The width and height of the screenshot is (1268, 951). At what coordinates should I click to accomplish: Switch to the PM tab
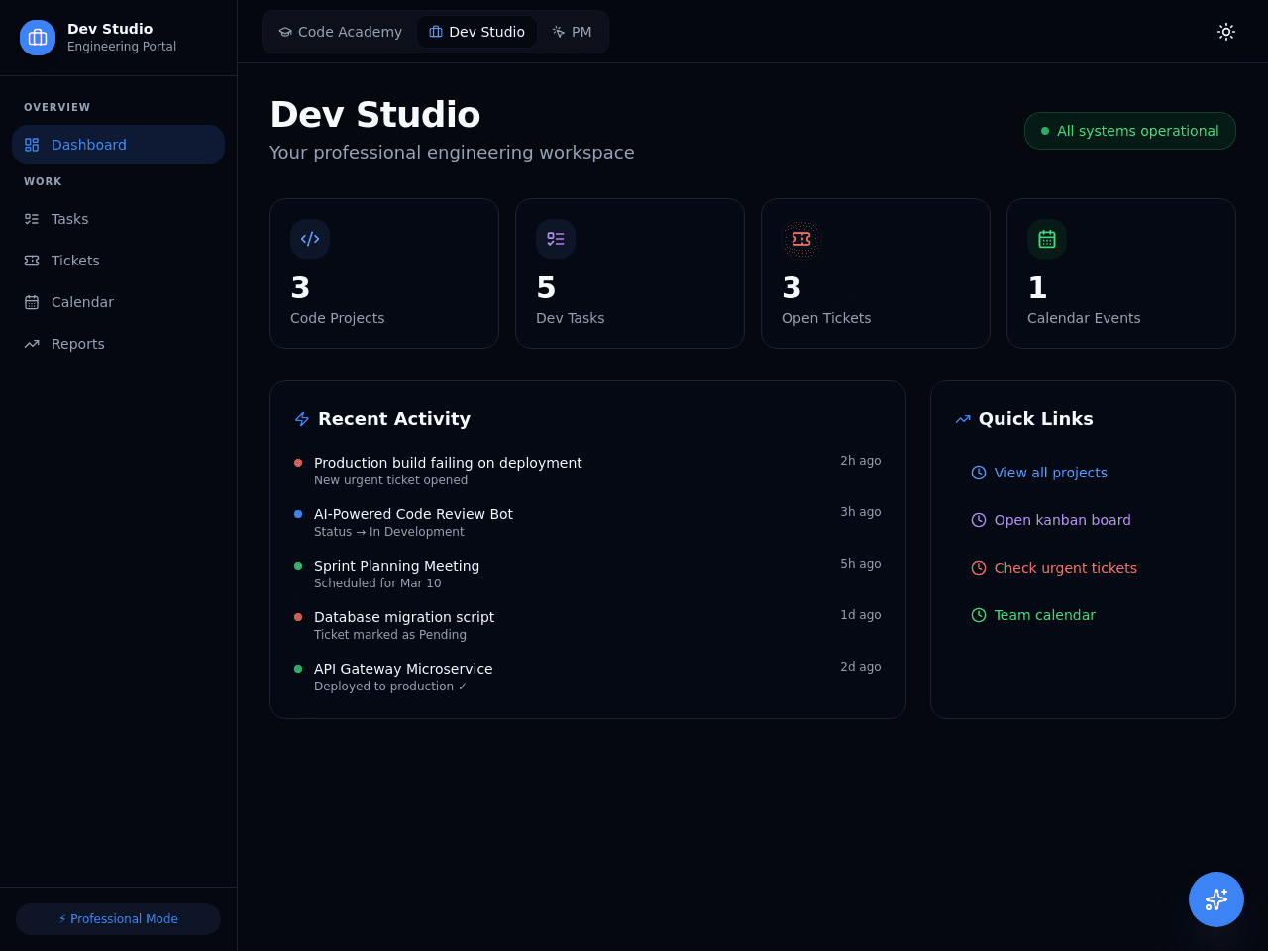click(573, 32)
